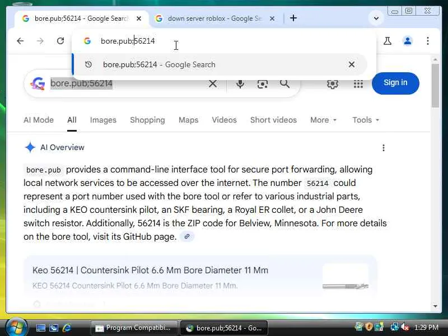Open the AI Overview source link chip
Screen dimensions: 448x336
coord(187,236)
